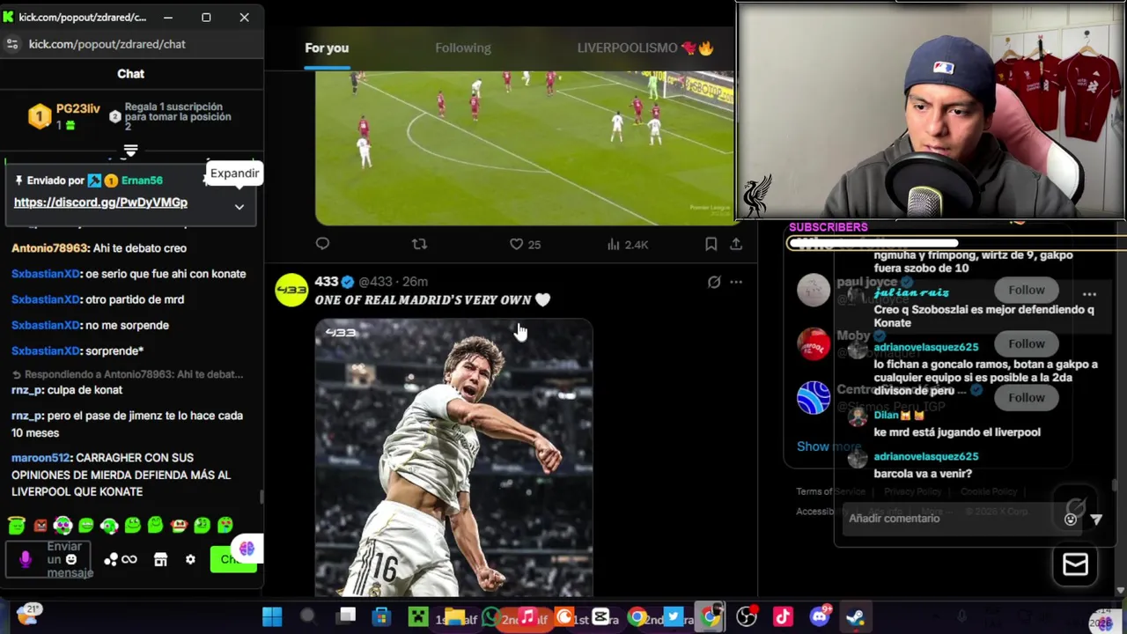Click the infinity icon in chat bar
The width and height of the screenshot is (1127, 634).
click(x=129, y=559)
